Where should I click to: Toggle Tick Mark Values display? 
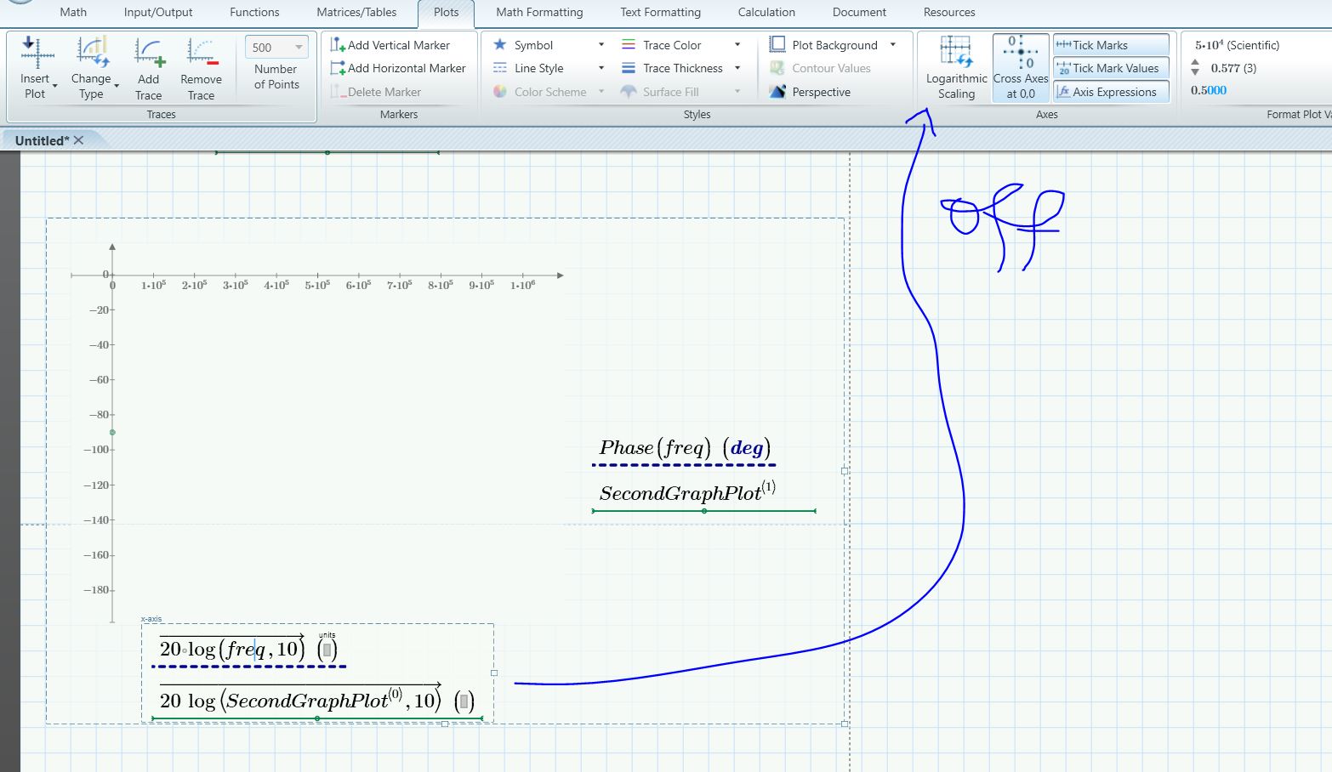(1111, 68)
